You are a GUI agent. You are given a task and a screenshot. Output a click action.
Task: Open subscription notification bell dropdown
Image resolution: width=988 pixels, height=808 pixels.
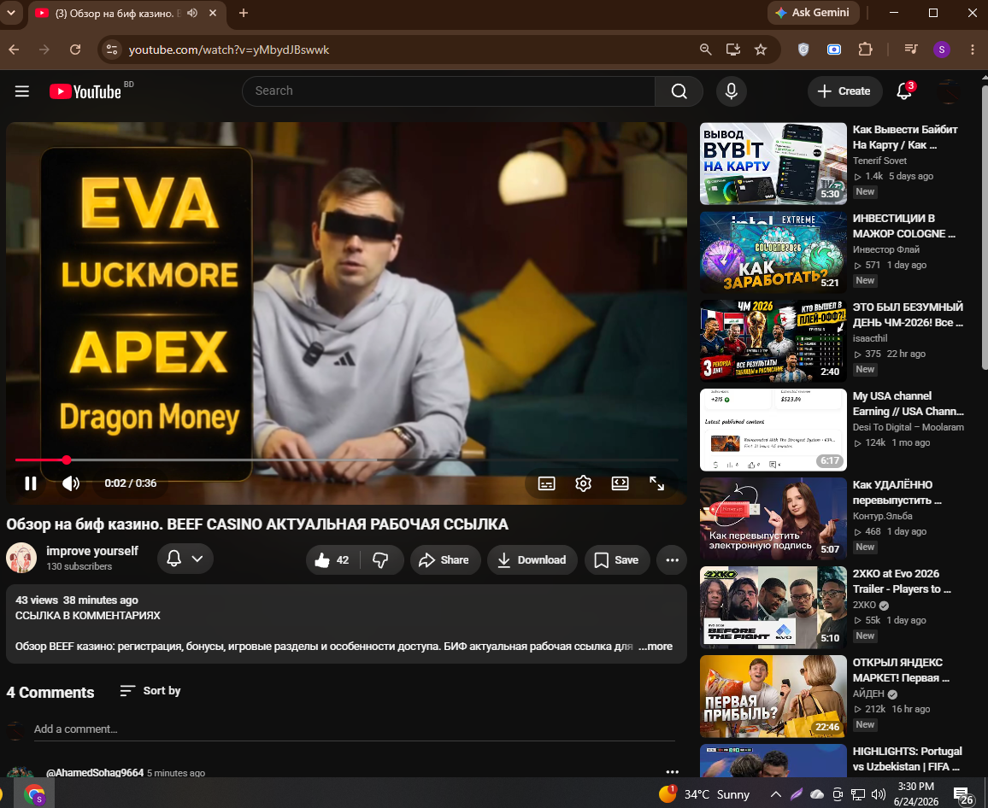point(185,559)
